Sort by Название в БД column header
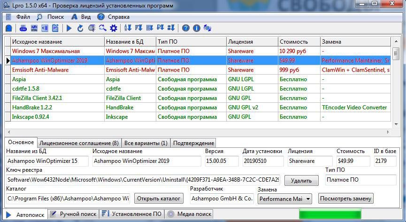The image size is (406, 222). (130, 42)
